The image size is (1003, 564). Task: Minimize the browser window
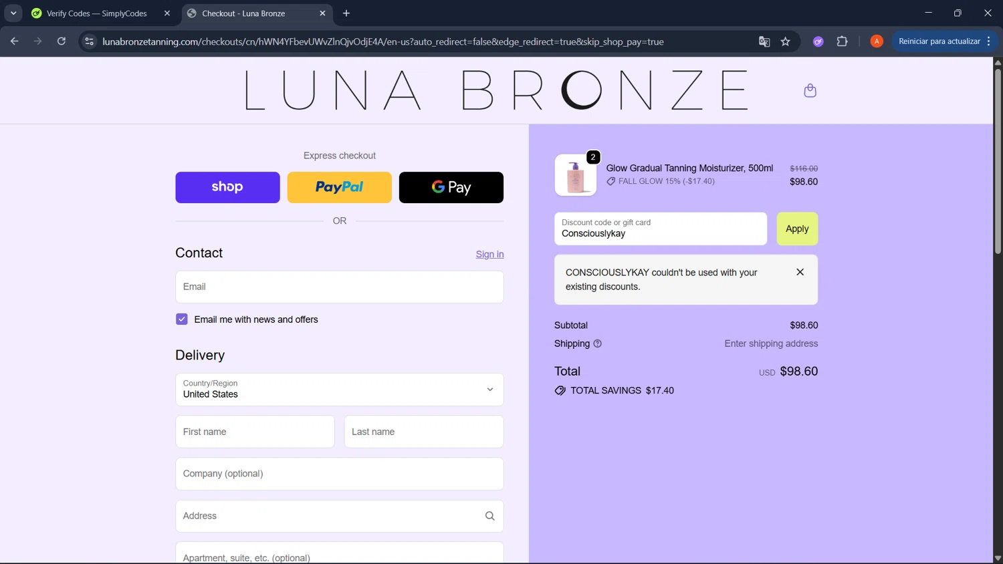928,13
